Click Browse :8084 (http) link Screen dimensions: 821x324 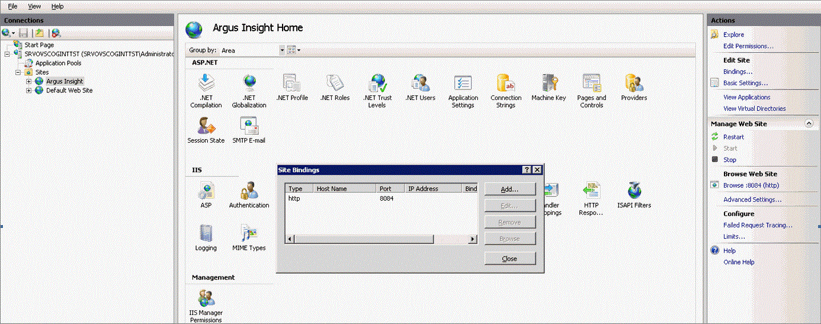coord(751,185)
